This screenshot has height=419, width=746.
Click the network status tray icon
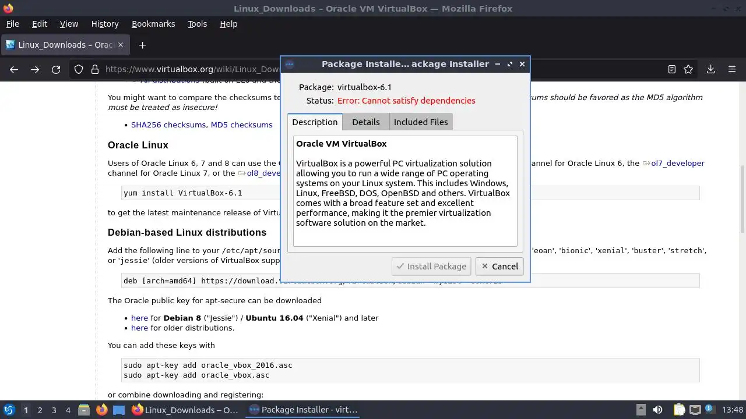pyautogui.click(x=695, y=410)
